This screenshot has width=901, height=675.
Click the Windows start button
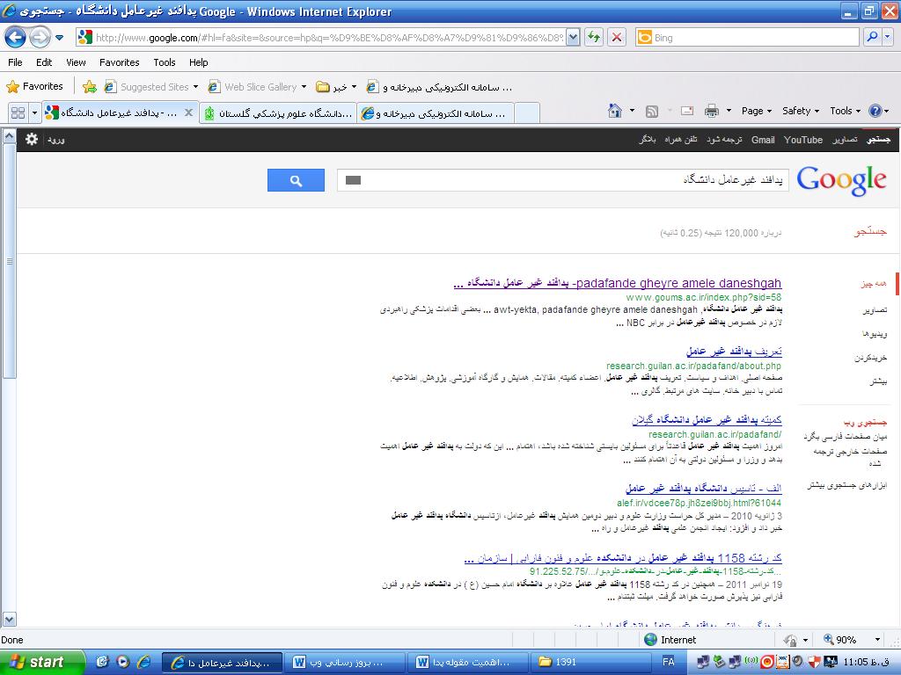42,663
